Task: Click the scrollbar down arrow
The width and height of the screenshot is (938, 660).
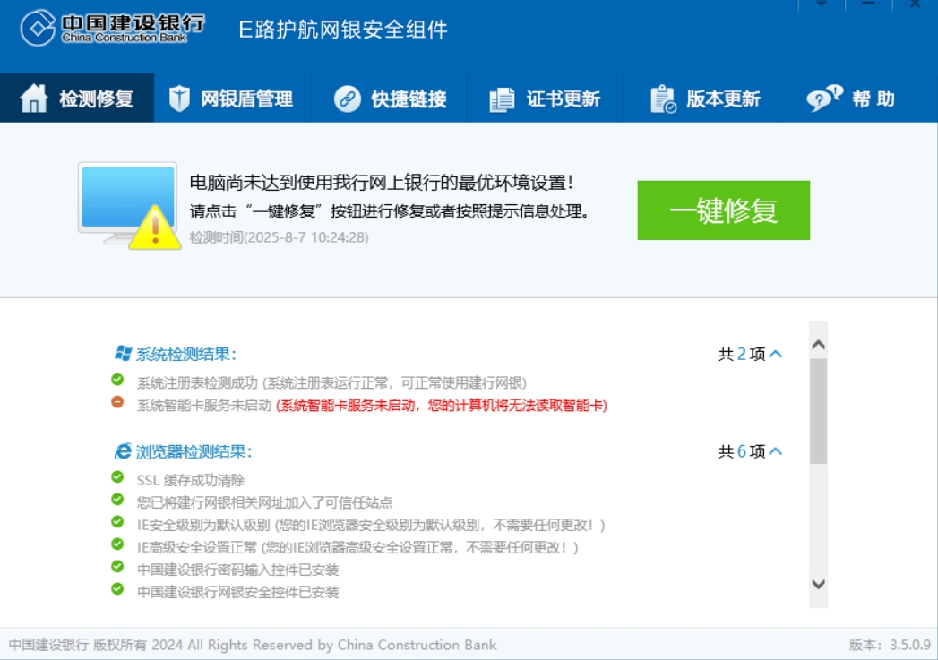Action: (x=818, y=584)
